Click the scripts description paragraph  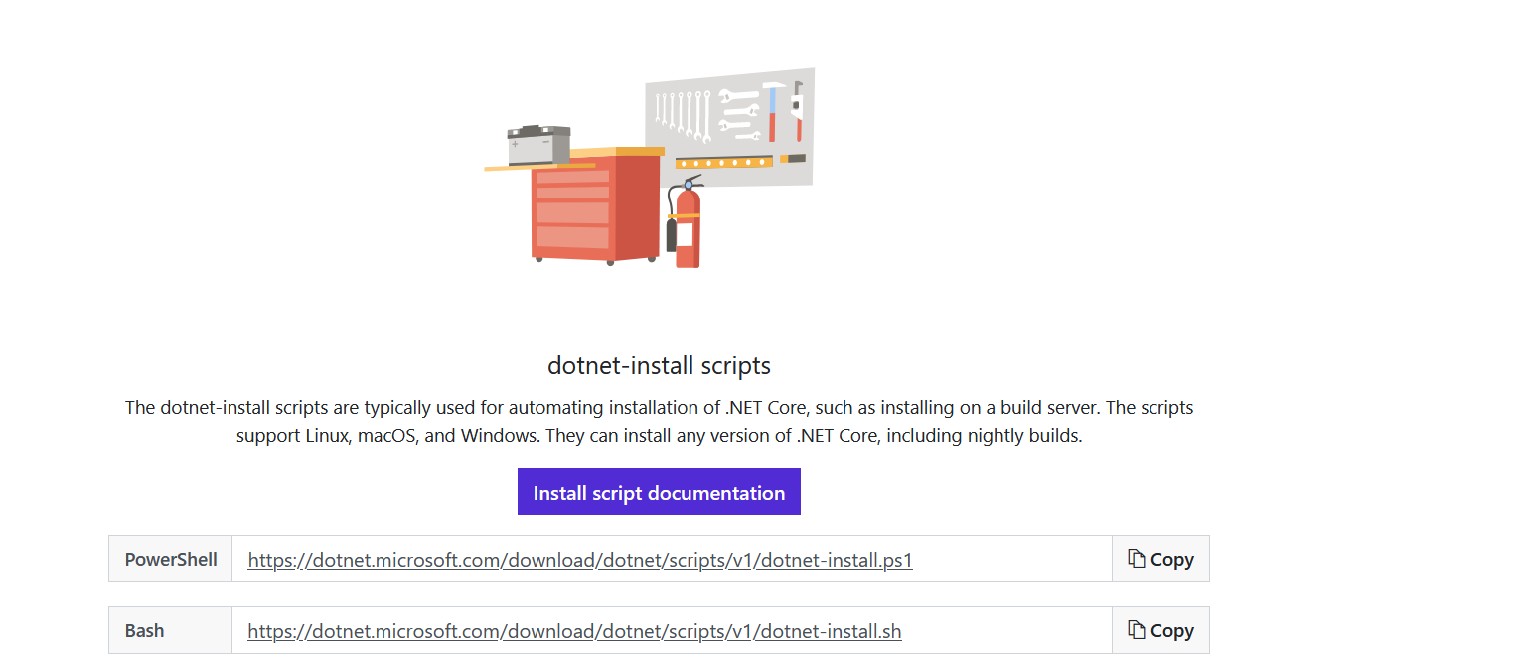(x=659, y=421)
